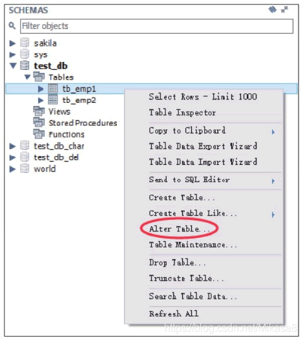The image size is (303, 340).
Task: Choose Search Table Data... menu item
Action: [x=193, y=296]
